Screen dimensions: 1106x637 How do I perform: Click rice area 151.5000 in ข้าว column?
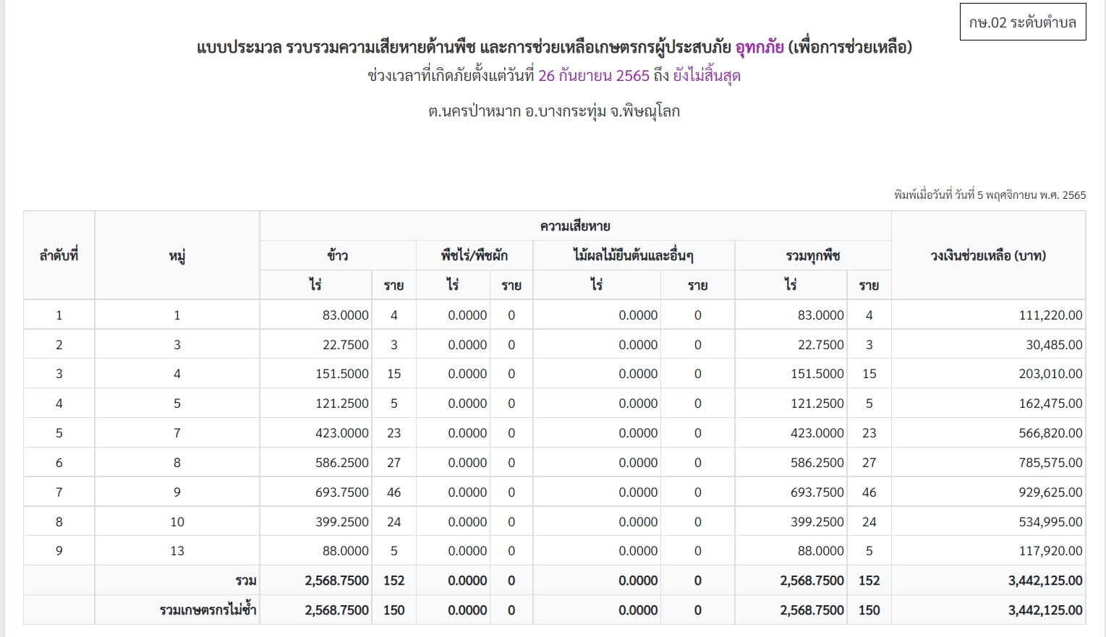click(342, 374)
